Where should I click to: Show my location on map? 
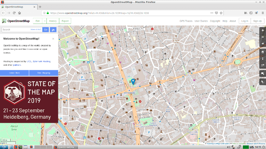[262, 44]
